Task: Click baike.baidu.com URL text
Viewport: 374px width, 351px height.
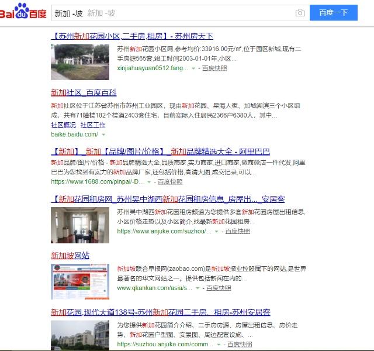Action: (x=74, y=135)
